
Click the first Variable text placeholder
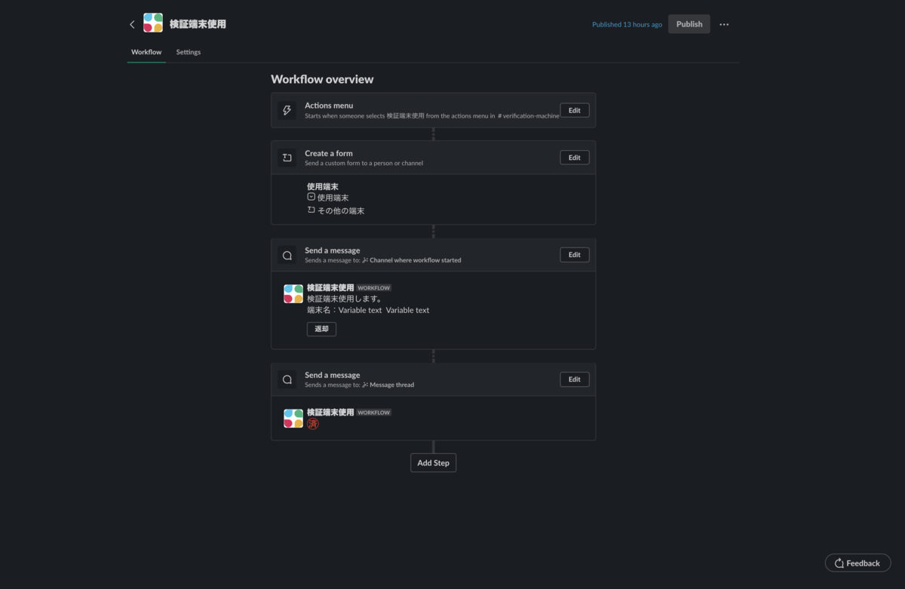pyautogui.click(x=360, y=310)
